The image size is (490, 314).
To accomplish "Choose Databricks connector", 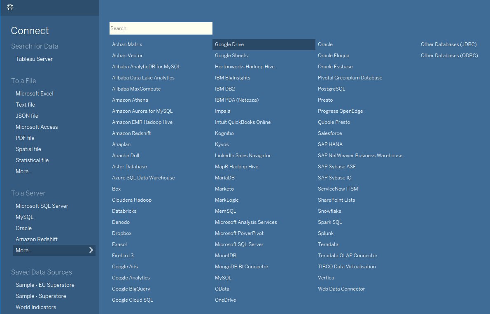I will (124, 211).
